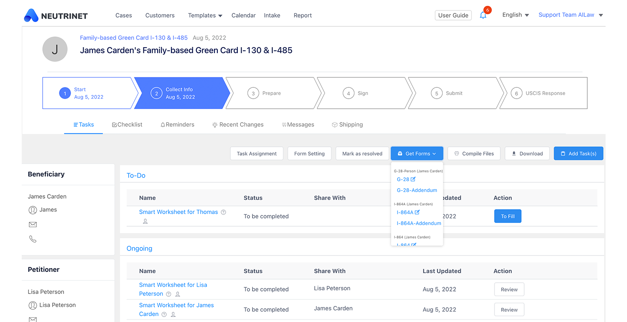Click the Add Task(s) button

tap(578, 153)
